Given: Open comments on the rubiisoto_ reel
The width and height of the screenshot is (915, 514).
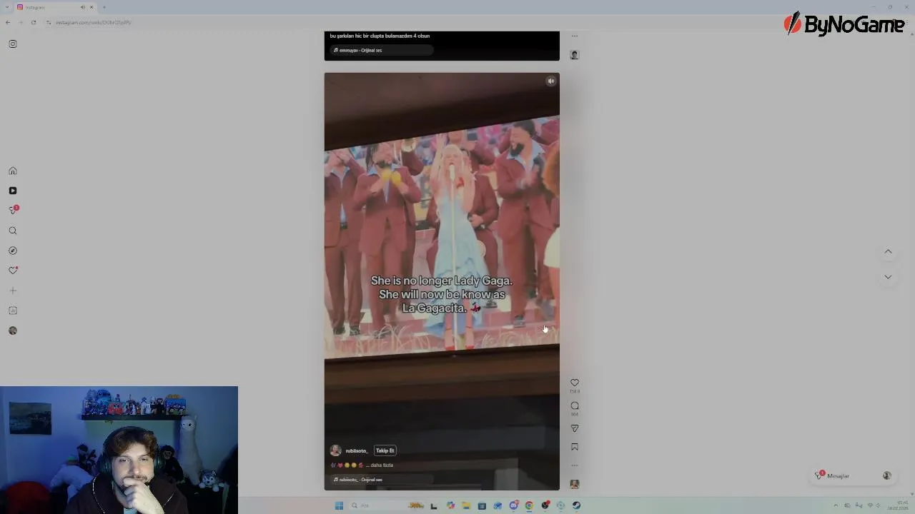Looking at the screenshot, I should (x=575, y=405).
